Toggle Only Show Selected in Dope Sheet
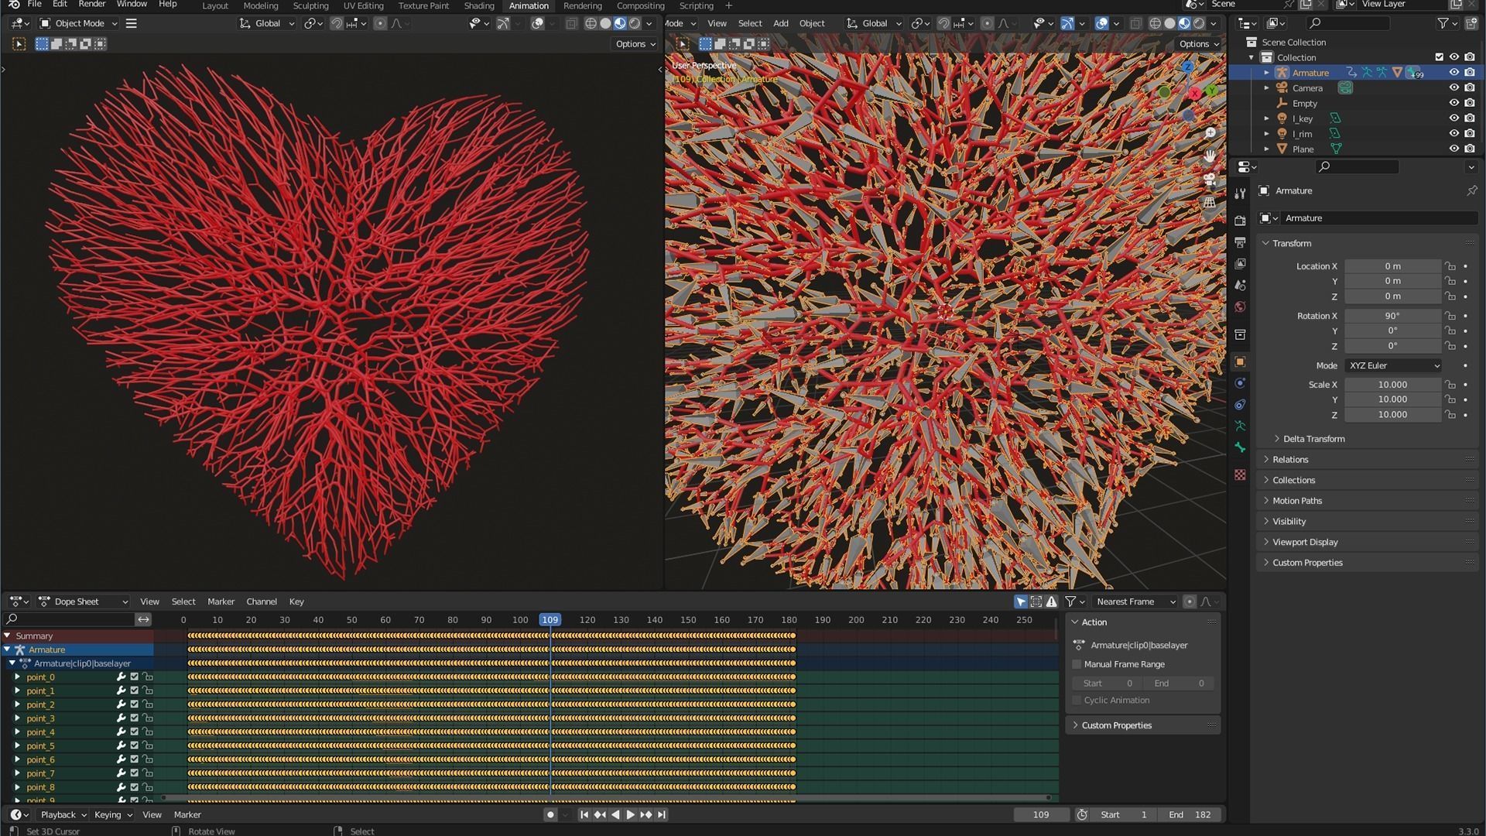The height and width of the screenshot is (836, 1486). point(1021,601)
